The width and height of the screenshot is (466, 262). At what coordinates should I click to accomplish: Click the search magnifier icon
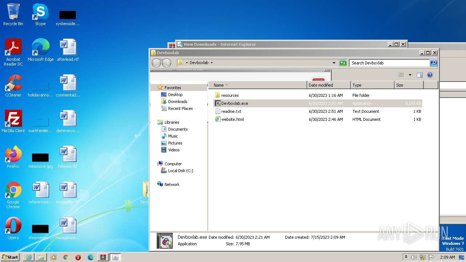click(434, 63)
